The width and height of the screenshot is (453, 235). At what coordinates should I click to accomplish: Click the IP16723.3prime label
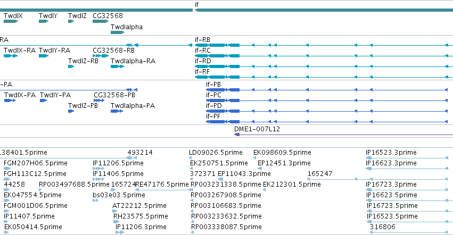pos(391,185)
